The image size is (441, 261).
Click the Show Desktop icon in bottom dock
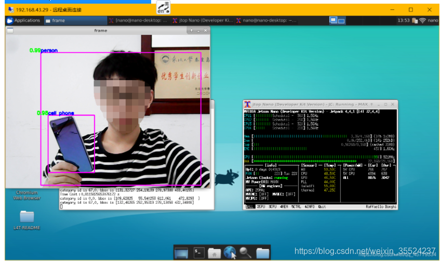pyautogui.click(x=181, y=253)
